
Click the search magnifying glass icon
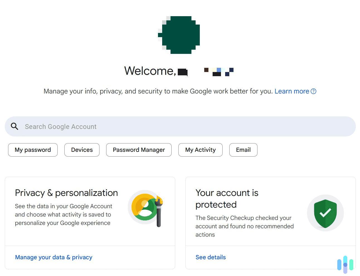14,126
